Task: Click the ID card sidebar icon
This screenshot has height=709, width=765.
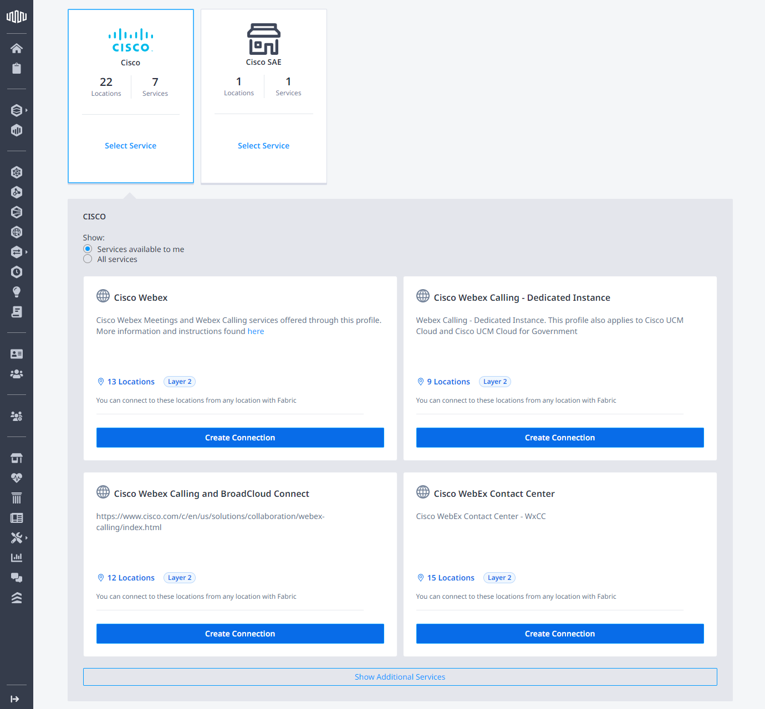Action: (x=17, y=354)
